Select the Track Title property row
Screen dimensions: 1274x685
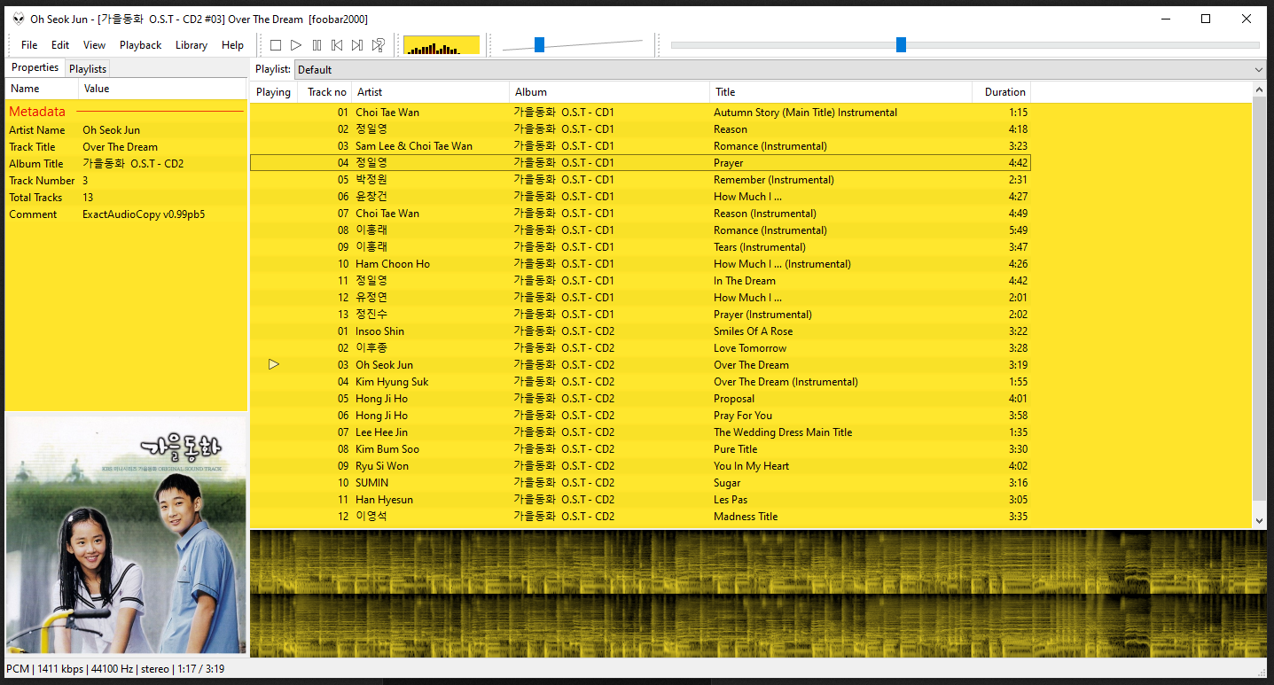tap(125, 147)
